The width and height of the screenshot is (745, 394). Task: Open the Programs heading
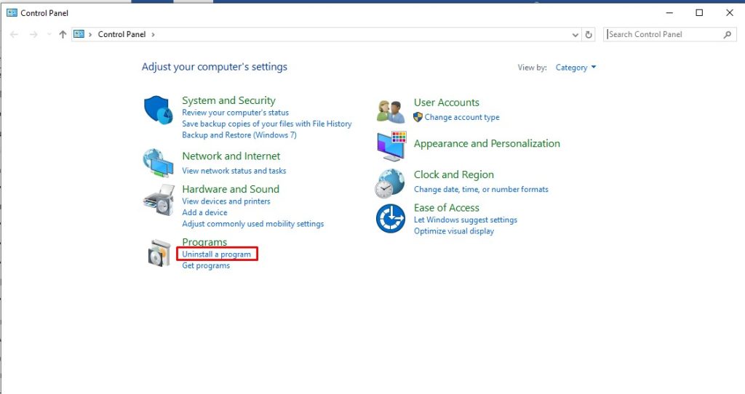click(204, 242)
